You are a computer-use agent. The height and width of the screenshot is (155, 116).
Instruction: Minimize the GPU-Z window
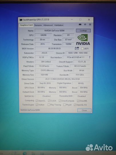(x=72, y=20)
